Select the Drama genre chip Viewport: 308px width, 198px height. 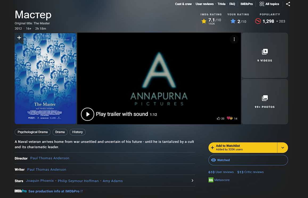(x=60, y=132)
